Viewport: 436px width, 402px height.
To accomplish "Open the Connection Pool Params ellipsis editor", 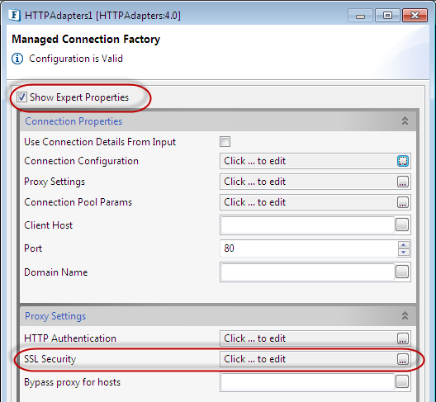I will coord(403,202).
